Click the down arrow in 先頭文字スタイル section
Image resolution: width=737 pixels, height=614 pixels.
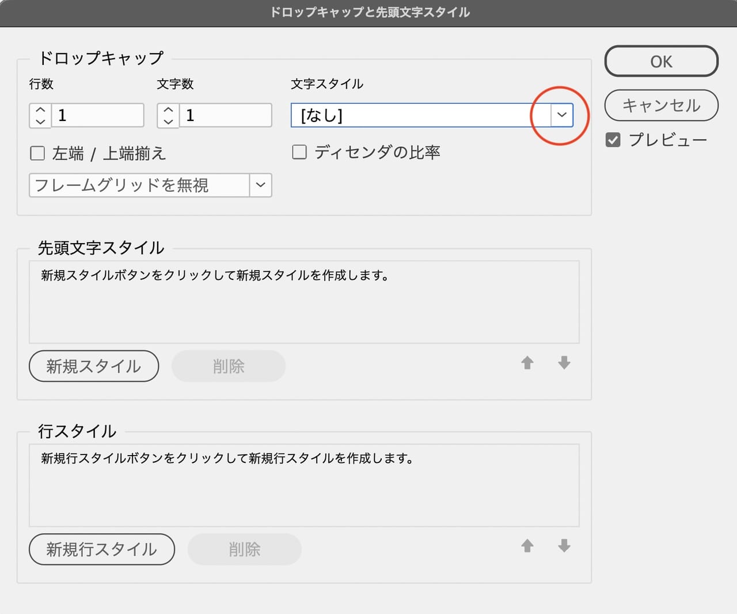pos(564,363)
